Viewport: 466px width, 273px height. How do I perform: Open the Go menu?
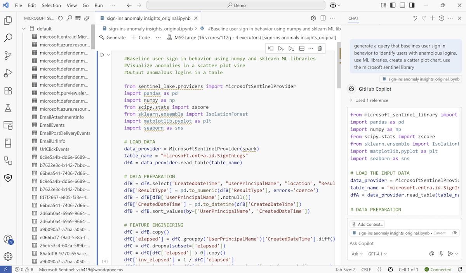pyautogui.click(x=85, y=5)
